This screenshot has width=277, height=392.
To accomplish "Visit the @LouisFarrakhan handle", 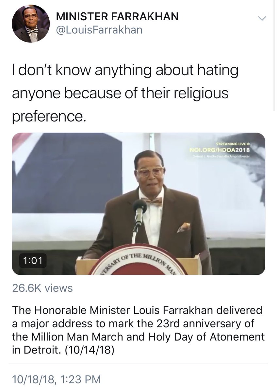I will (99, 30).
